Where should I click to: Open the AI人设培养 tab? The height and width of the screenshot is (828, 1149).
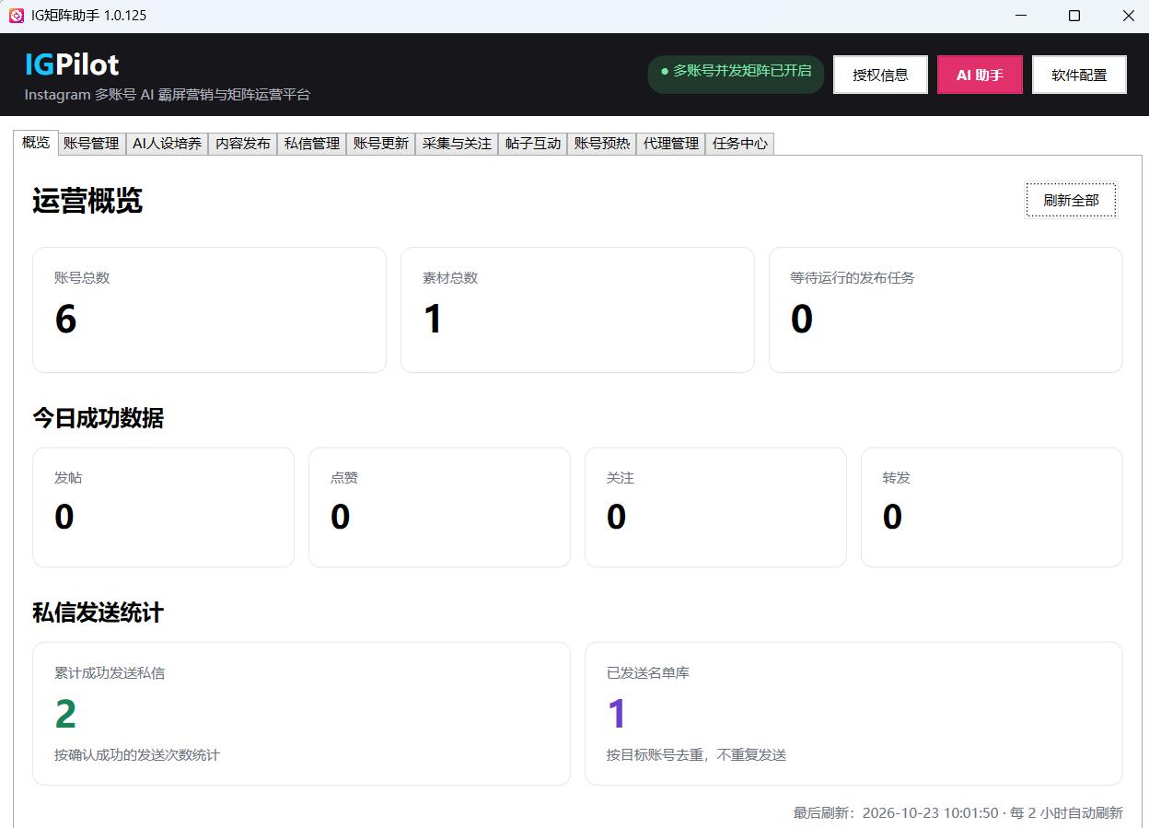[167, 144]
